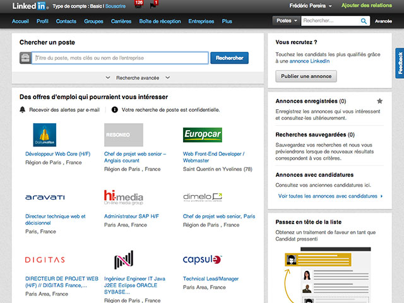Open the Carrières menu

pyautogui.click(x=121, y=21)
